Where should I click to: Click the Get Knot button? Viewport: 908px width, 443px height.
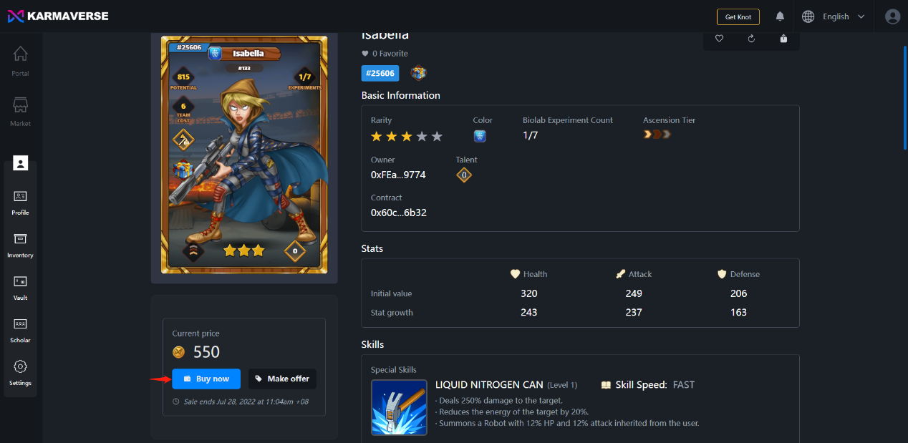coord(738,16)
